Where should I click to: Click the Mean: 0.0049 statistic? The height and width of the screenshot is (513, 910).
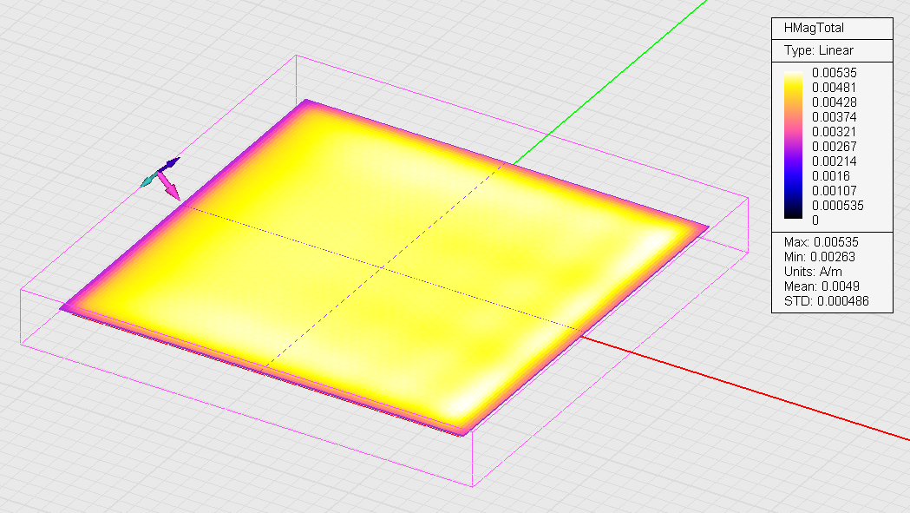coord(822,286)
